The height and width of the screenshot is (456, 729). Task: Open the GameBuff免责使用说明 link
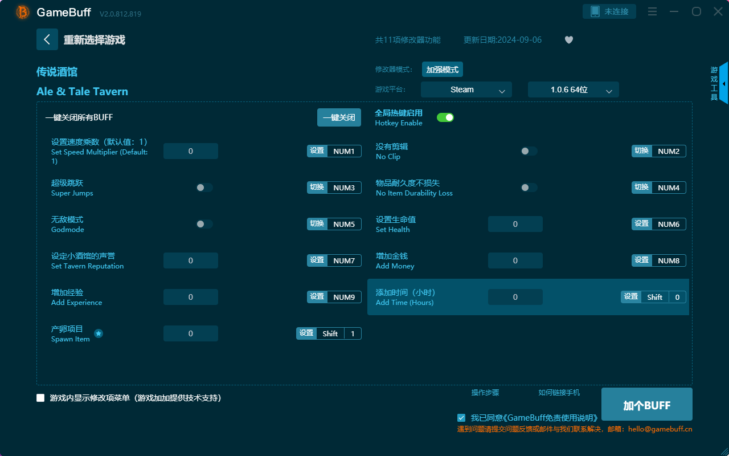point(550,418)
